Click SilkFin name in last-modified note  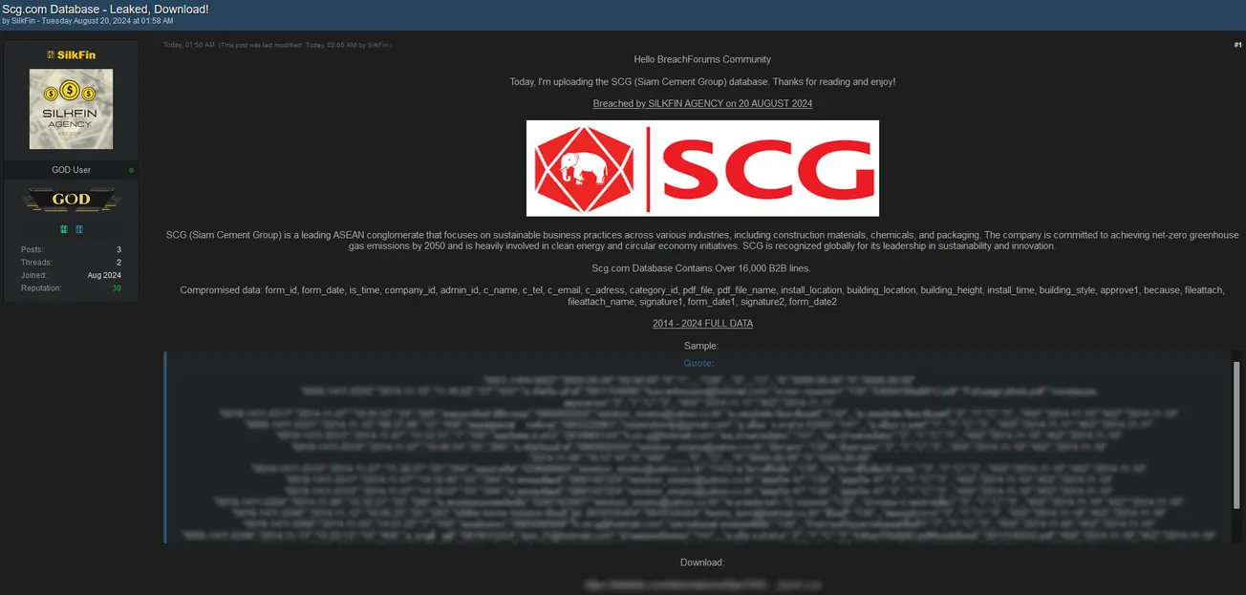(378, 45)
